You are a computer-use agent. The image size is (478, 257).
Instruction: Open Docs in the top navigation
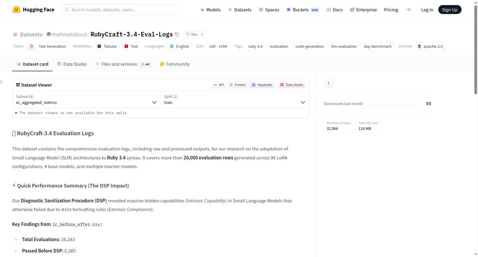(335, 10)
